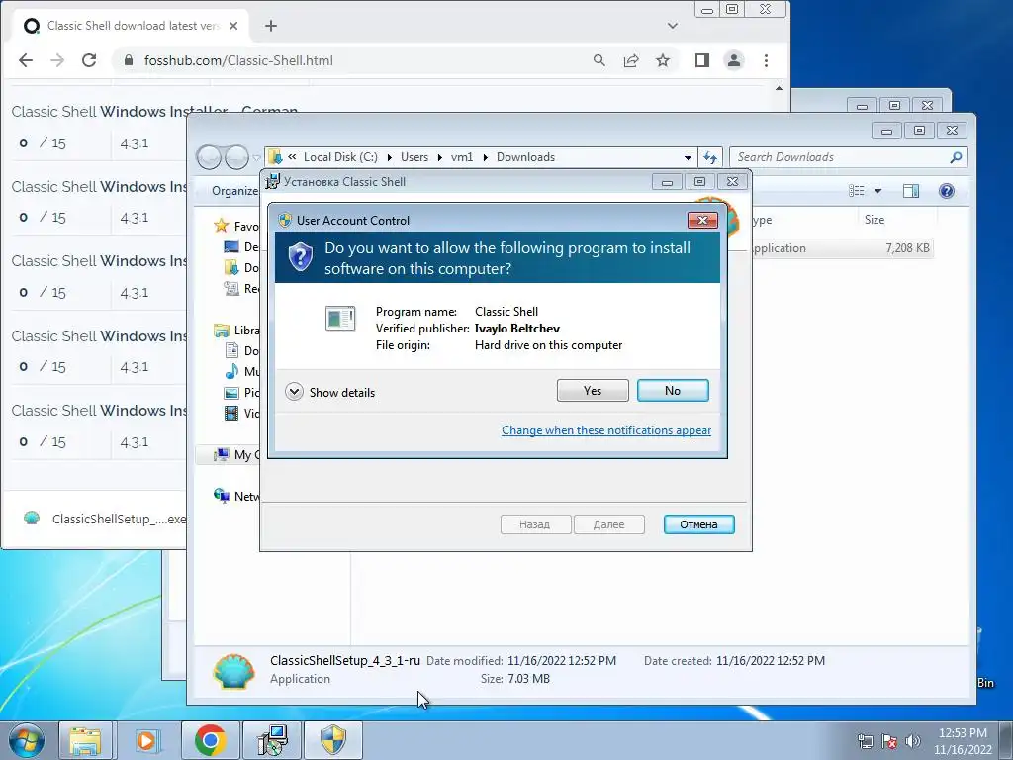Toggle the Explorer preview pane icon

coord(911,191)
